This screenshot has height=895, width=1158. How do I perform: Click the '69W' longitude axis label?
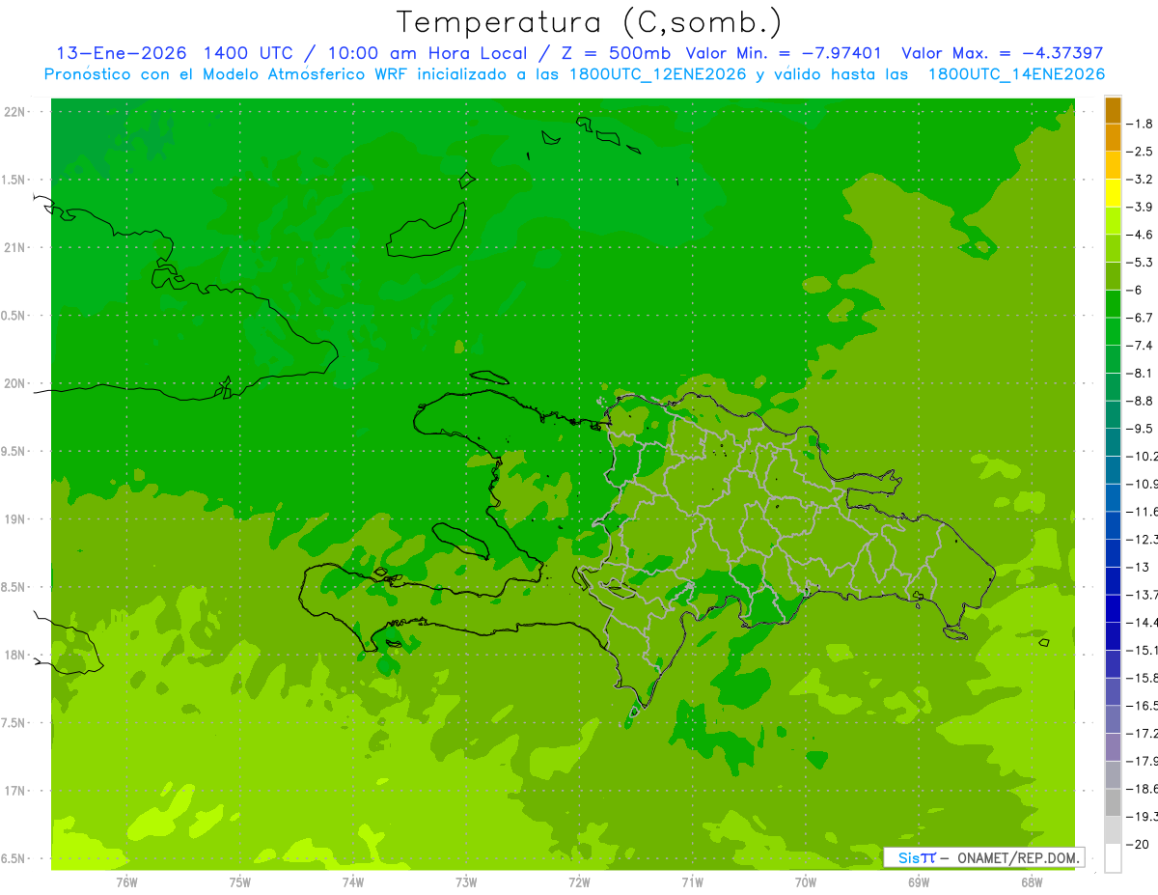click(x=919, y=882)
